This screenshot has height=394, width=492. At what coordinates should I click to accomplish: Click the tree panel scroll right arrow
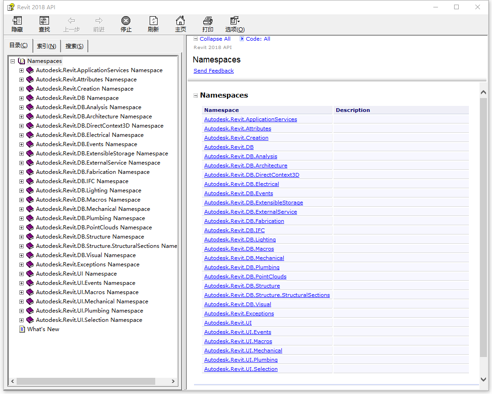click(173, 381)
